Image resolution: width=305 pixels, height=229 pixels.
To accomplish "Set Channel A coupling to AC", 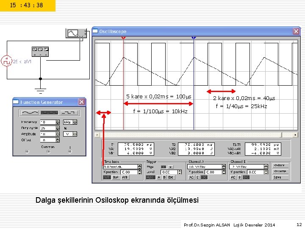I will click(x=191, y=177).
